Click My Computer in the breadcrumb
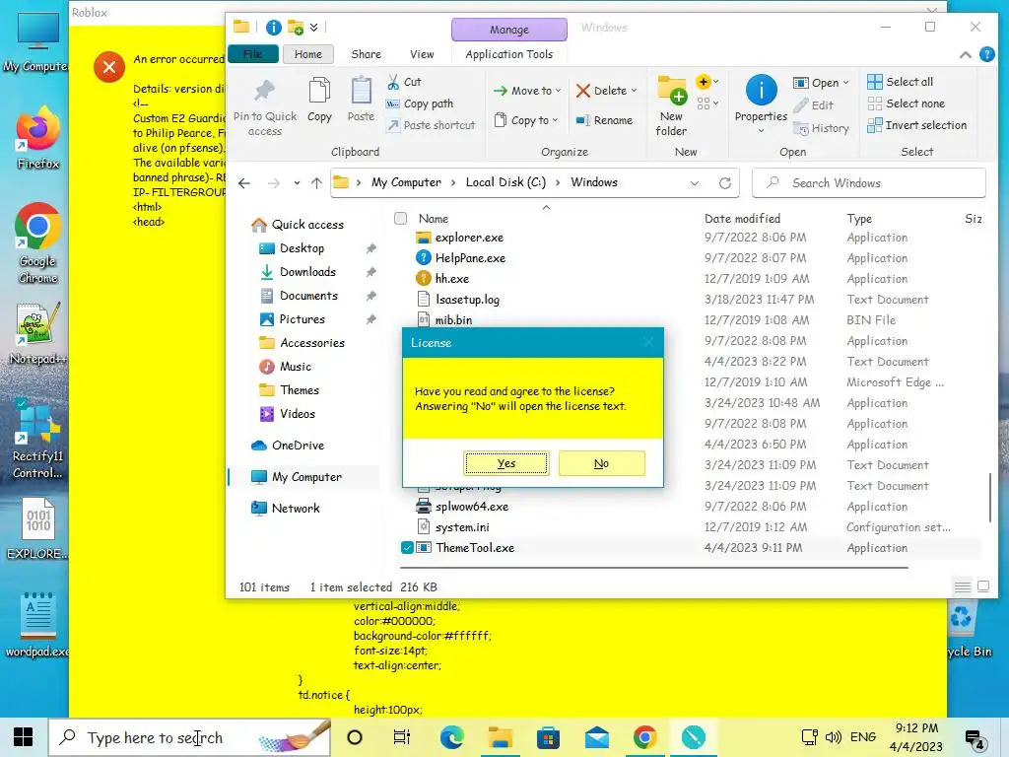Screen dimensions: 1009x757 point(406,182)
